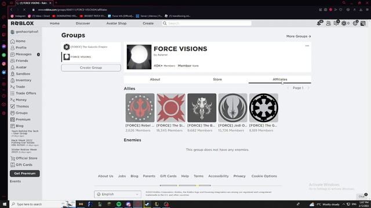Viewport: 371px width, 208px height.
Task: Click the Themes sidebar icon
Action: point(13,106)
